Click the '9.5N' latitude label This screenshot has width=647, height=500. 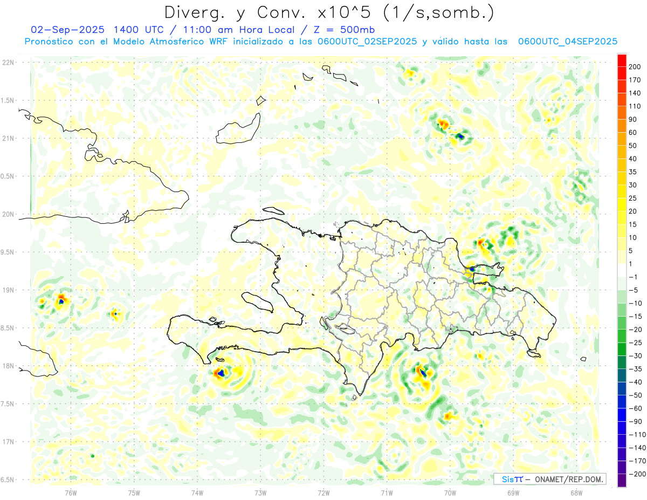click(x=8, y=252)
